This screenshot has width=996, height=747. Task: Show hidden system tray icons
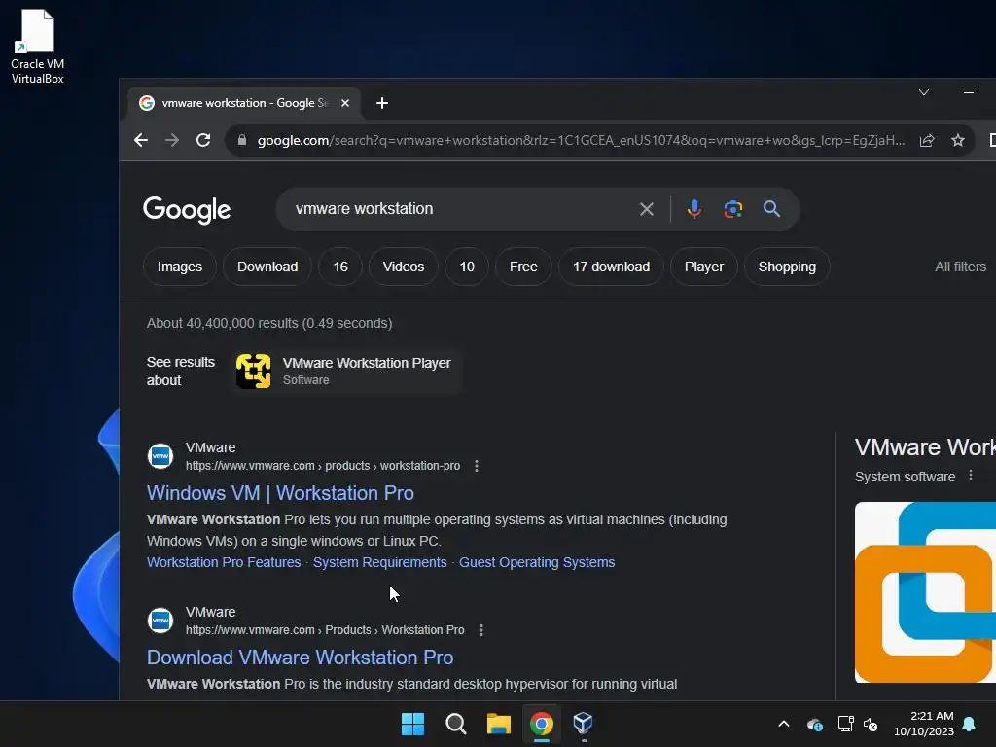(784, 724)
